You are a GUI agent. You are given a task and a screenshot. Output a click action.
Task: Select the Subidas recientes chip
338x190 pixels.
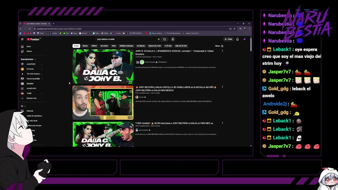(x=126, y=46)
